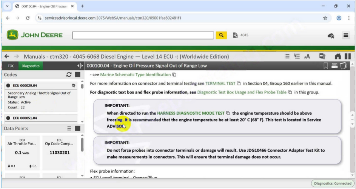
Task: Select the ECU 000051.04 code entry
Action: pos(41,118)
